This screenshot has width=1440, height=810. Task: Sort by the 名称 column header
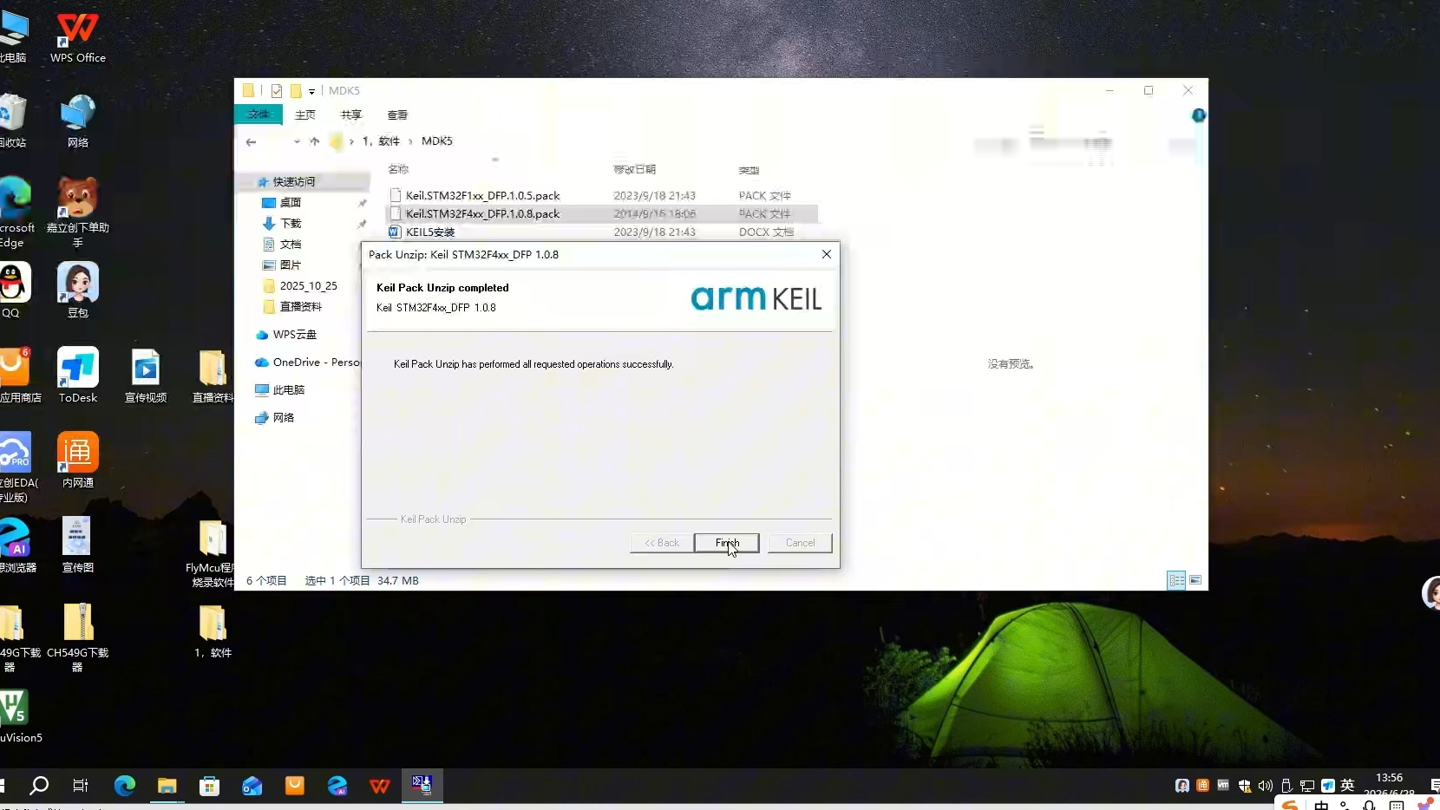pos(398,169)
